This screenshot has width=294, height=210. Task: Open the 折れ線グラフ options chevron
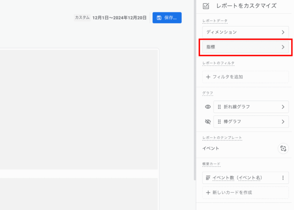point(283,107)
